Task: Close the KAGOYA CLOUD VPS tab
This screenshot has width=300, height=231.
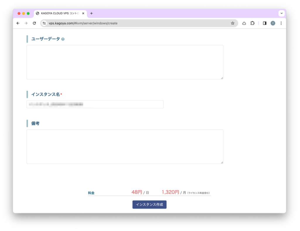Action: pyautogui.click(x=83, y=14)
